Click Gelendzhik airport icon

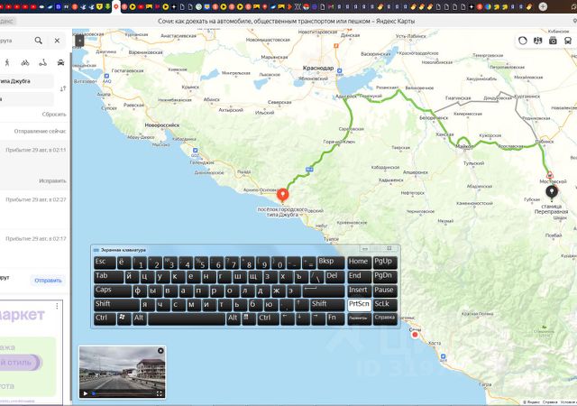click(195, 151)
